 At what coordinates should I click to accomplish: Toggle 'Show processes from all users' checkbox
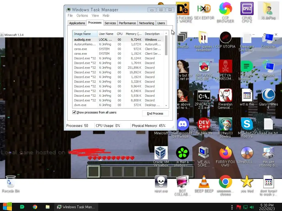(74, 112)
